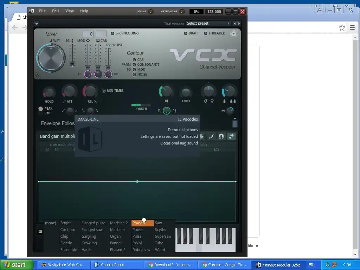The height and width of the screenshot is (270, 360).
Task: Click the attack curve small knob
Action: [70, 111]
